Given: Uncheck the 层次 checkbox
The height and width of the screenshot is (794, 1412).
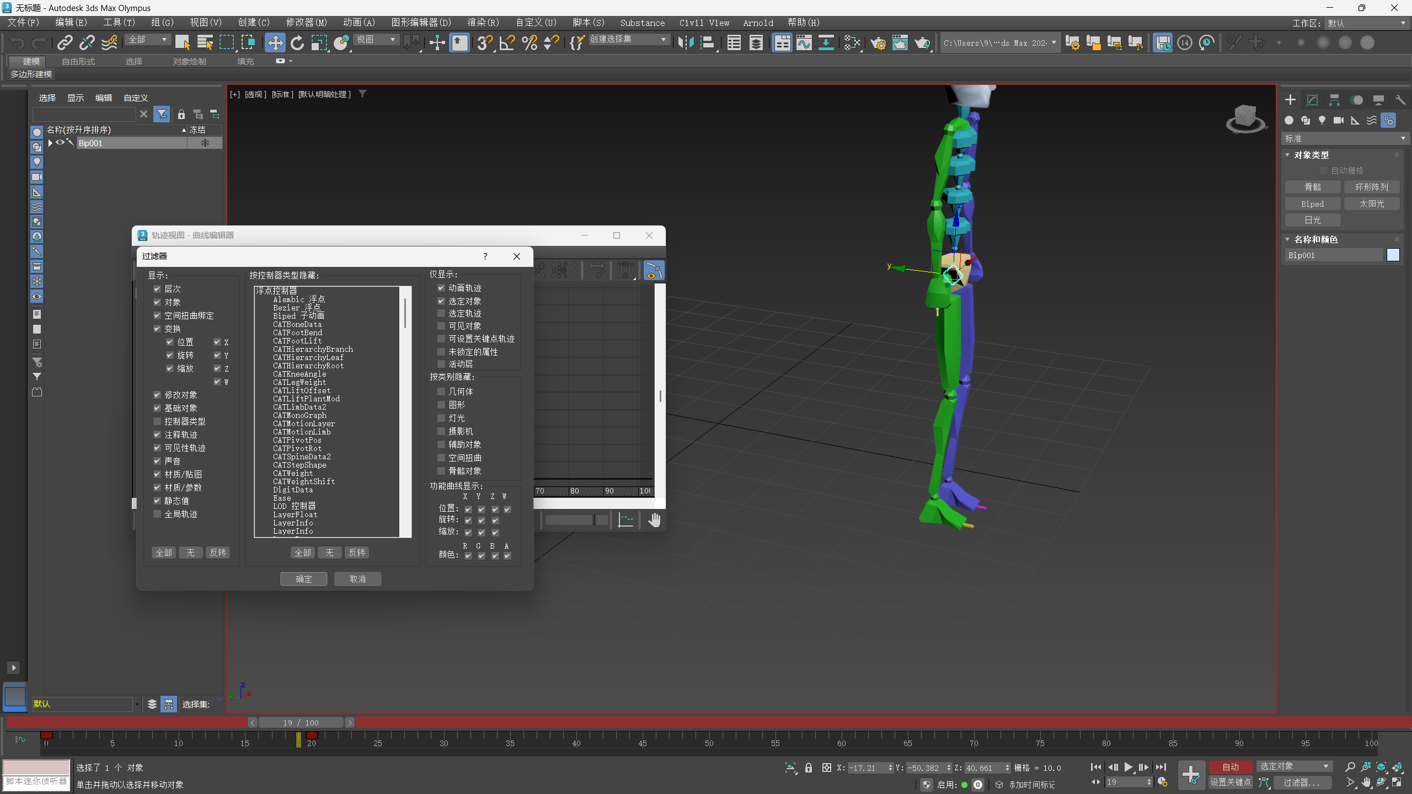Looking at the screenshot, I should [x=157, y=289].
